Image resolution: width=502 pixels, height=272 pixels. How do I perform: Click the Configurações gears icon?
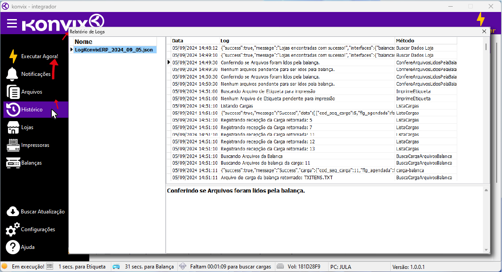pyautogui.click(x=12, y=229)
